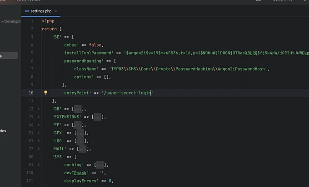Click the yellow lightbulb intention icon
Viewport: 309px width, 187px height.
[x=45, y=93]
